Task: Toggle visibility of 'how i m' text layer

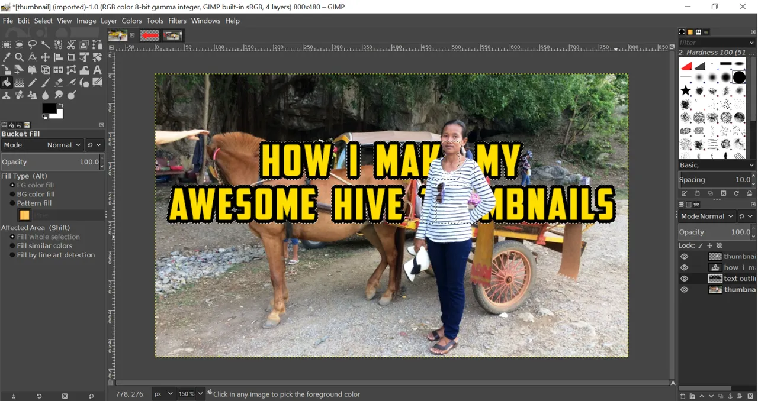Action: tap(684, 268)
